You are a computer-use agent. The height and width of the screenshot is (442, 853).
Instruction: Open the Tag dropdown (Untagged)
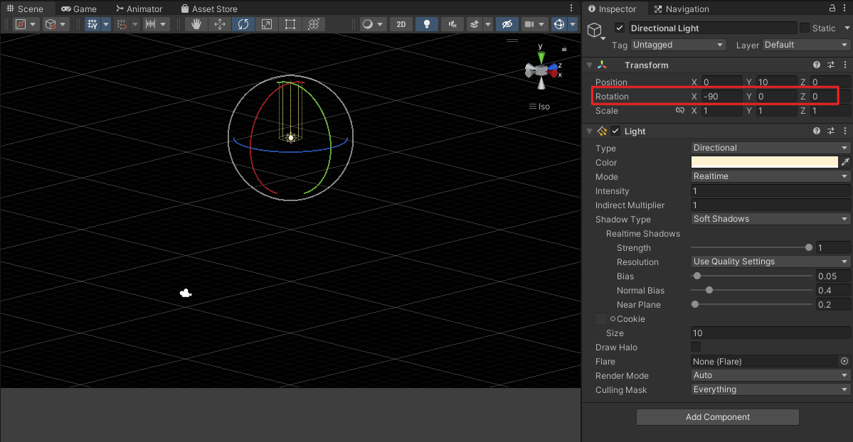point(679,45)
